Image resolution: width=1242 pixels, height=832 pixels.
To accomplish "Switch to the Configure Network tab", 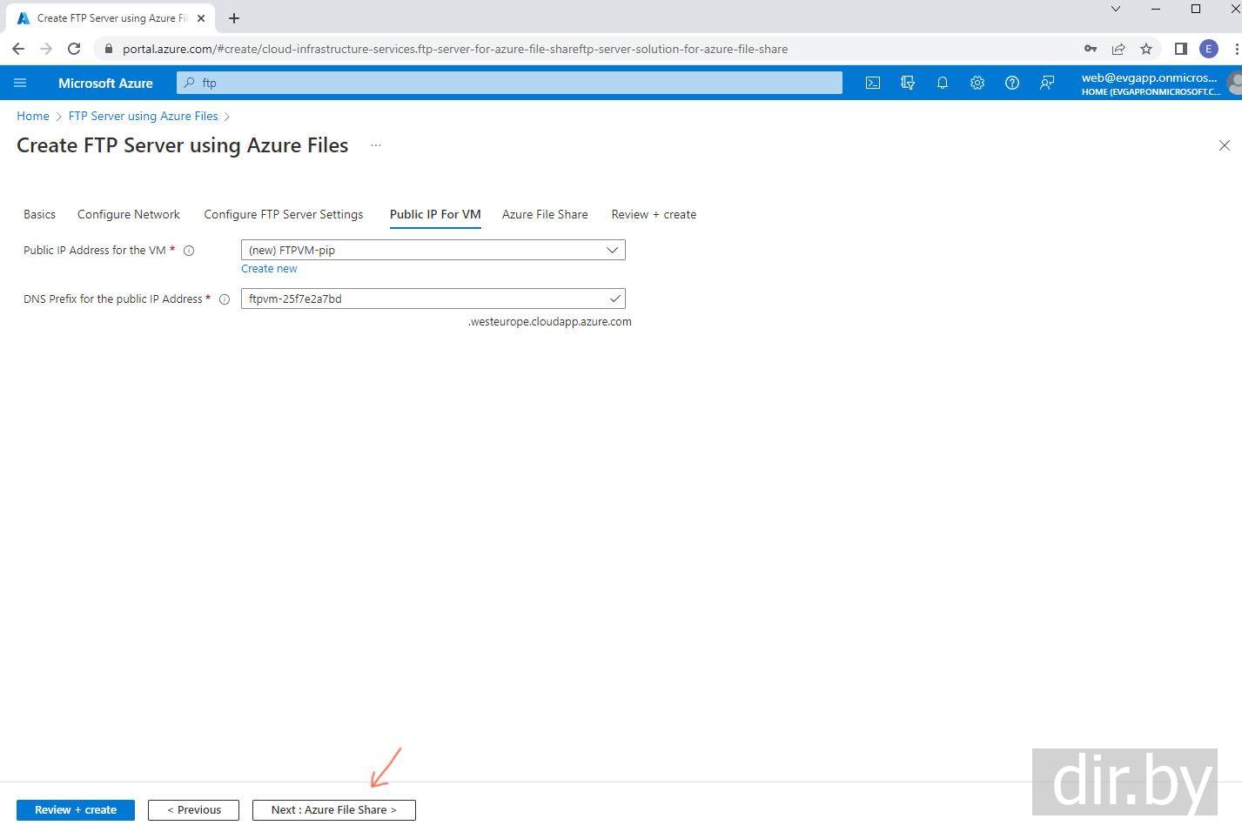I will 128,214.
